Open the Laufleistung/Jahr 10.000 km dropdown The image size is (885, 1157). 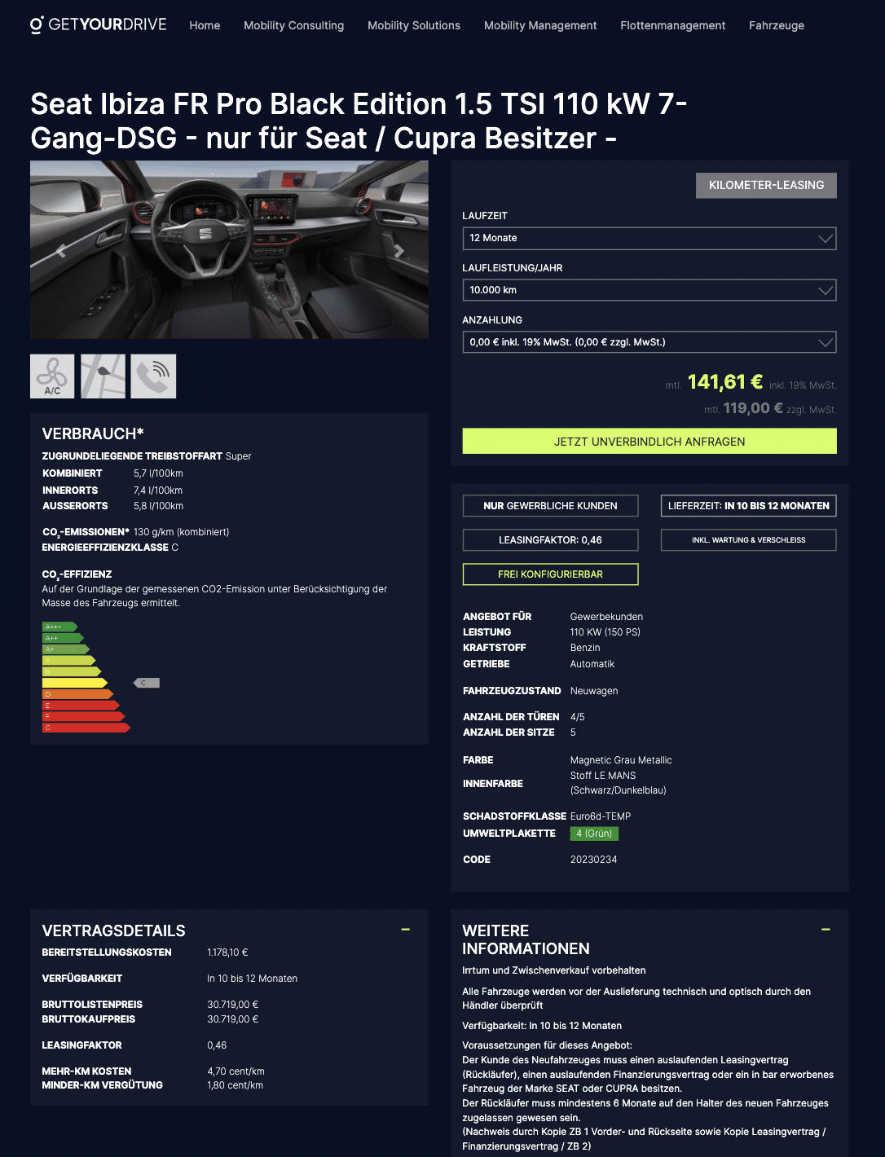[x=649, y=290]
